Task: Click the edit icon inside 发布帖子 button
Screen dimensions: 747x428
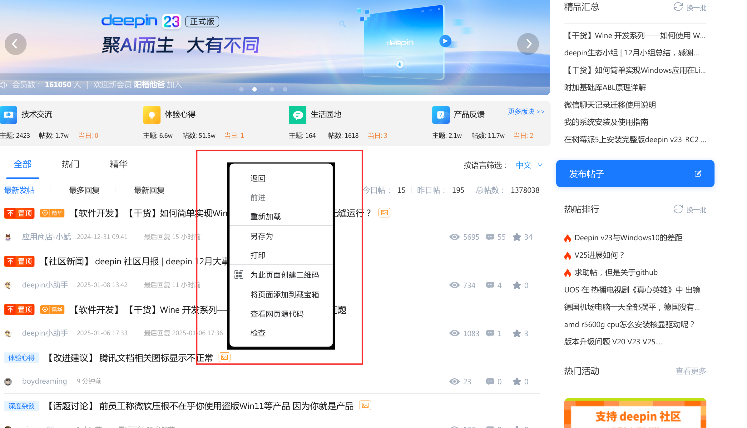Action: point(698,174)
